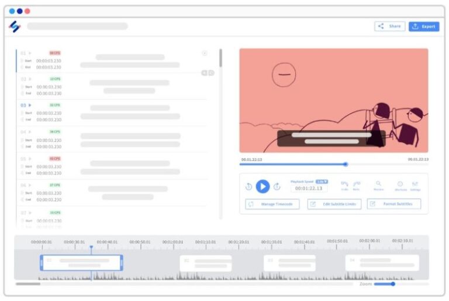
Task: Click the 00:01:22.13 timecode field
Action: click(310, 189)
